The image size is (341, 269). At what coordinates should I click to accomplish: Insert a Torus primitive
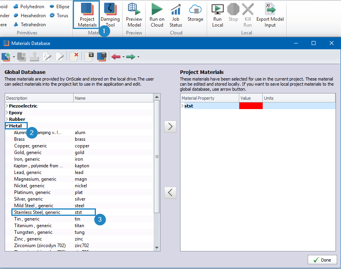[59, 15]
